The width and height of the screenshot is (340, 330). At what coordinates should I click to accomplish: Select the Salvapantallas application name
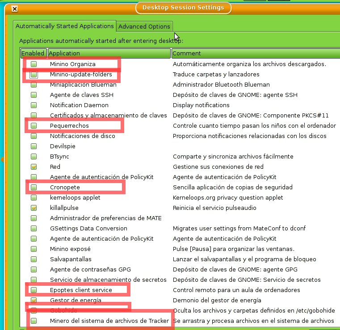pos(71,259)
